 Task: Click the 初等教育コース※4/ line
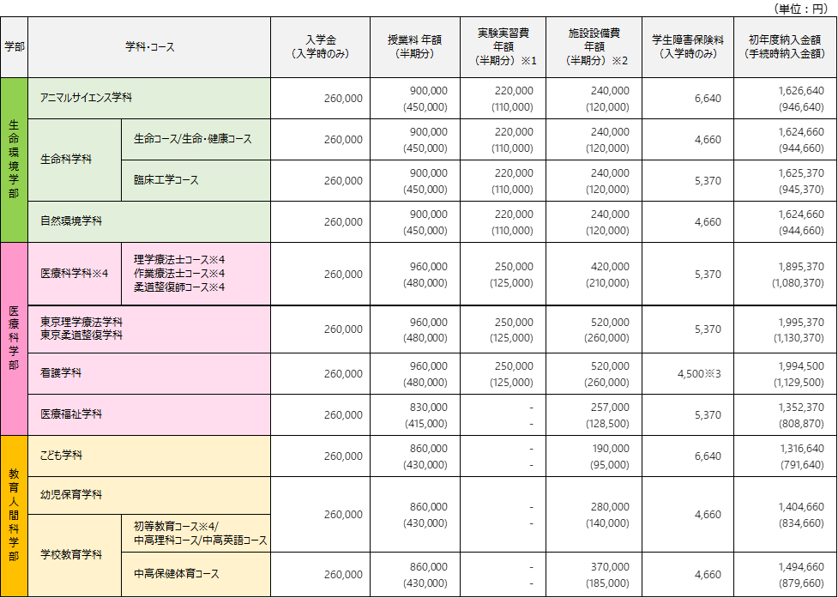pos(176,526)
